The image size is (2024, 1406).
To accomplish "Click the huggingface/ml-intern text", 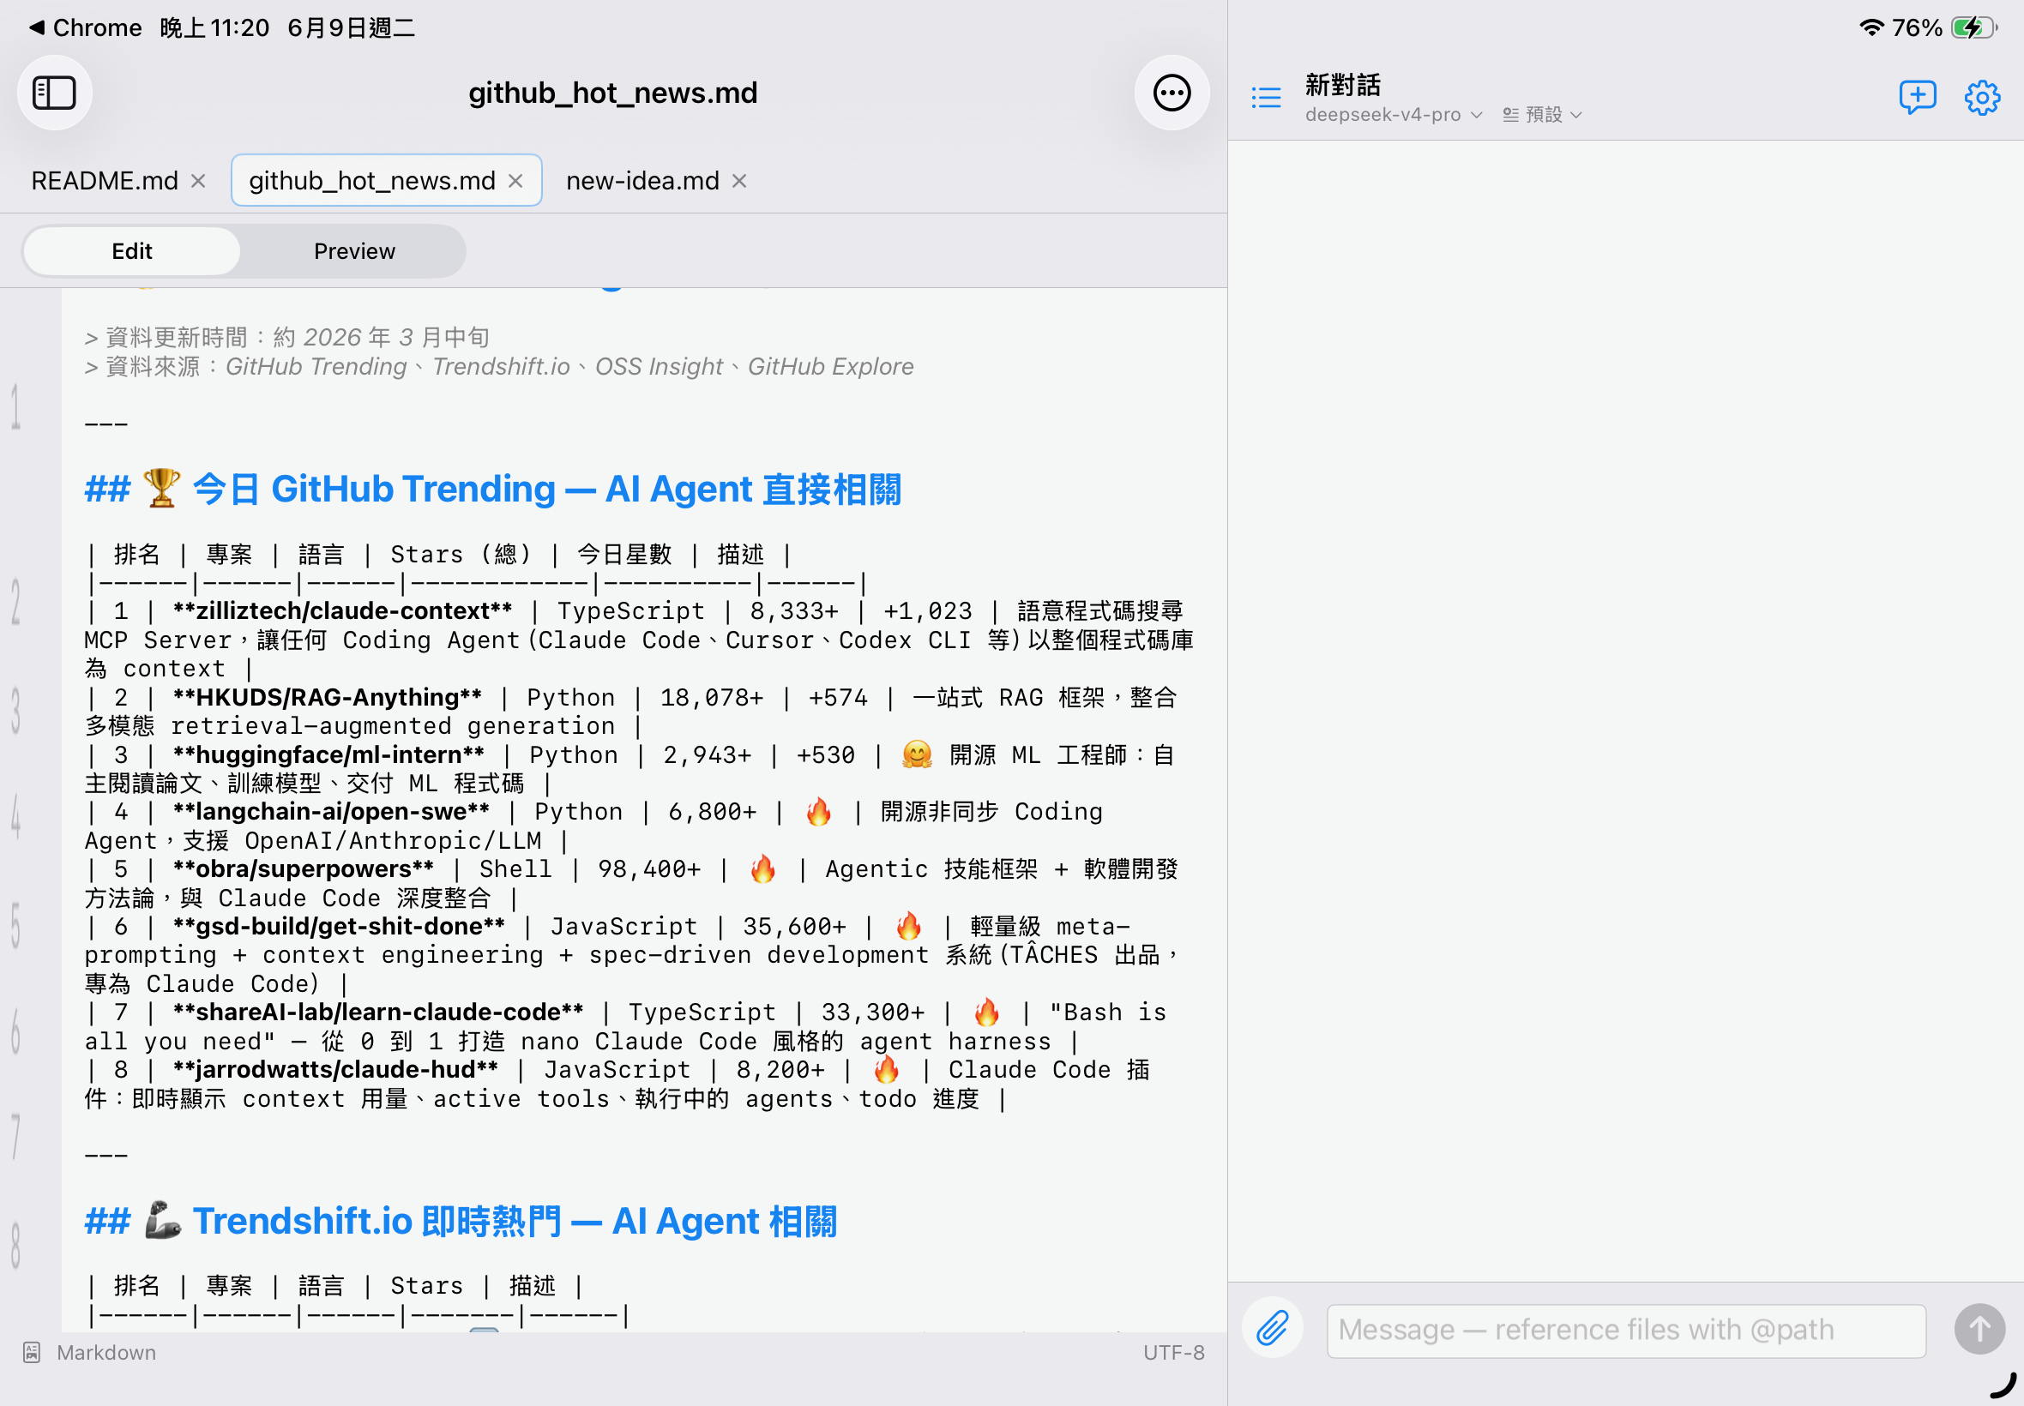I will tap(328, 754).
